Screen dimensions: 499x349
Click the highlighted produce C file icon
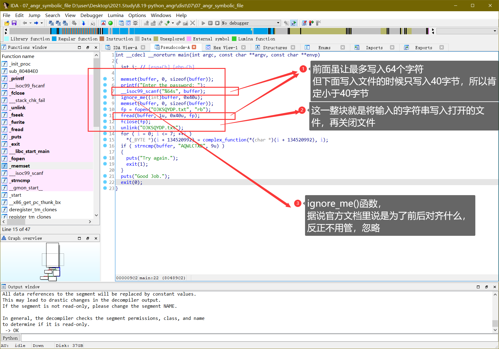[293, 23]
